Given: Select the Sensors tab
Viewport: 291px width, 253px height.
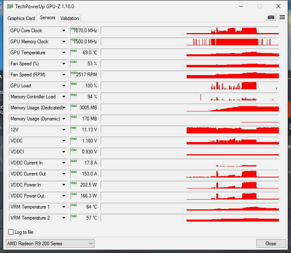Looking at the screenshot, I should click(x=48, y=18).
